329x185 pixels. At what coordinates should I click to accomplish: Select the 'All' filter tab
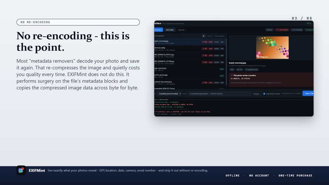203,36
